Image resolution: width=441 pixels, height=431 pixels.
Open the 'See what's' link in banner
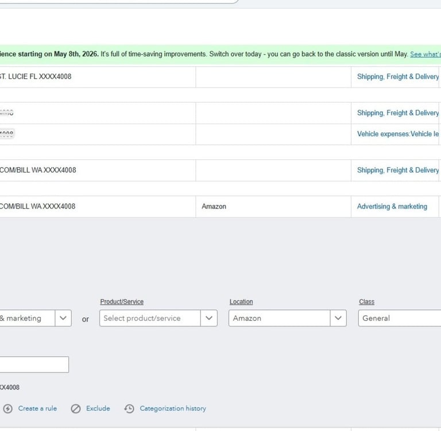click(x=425, y=54)
